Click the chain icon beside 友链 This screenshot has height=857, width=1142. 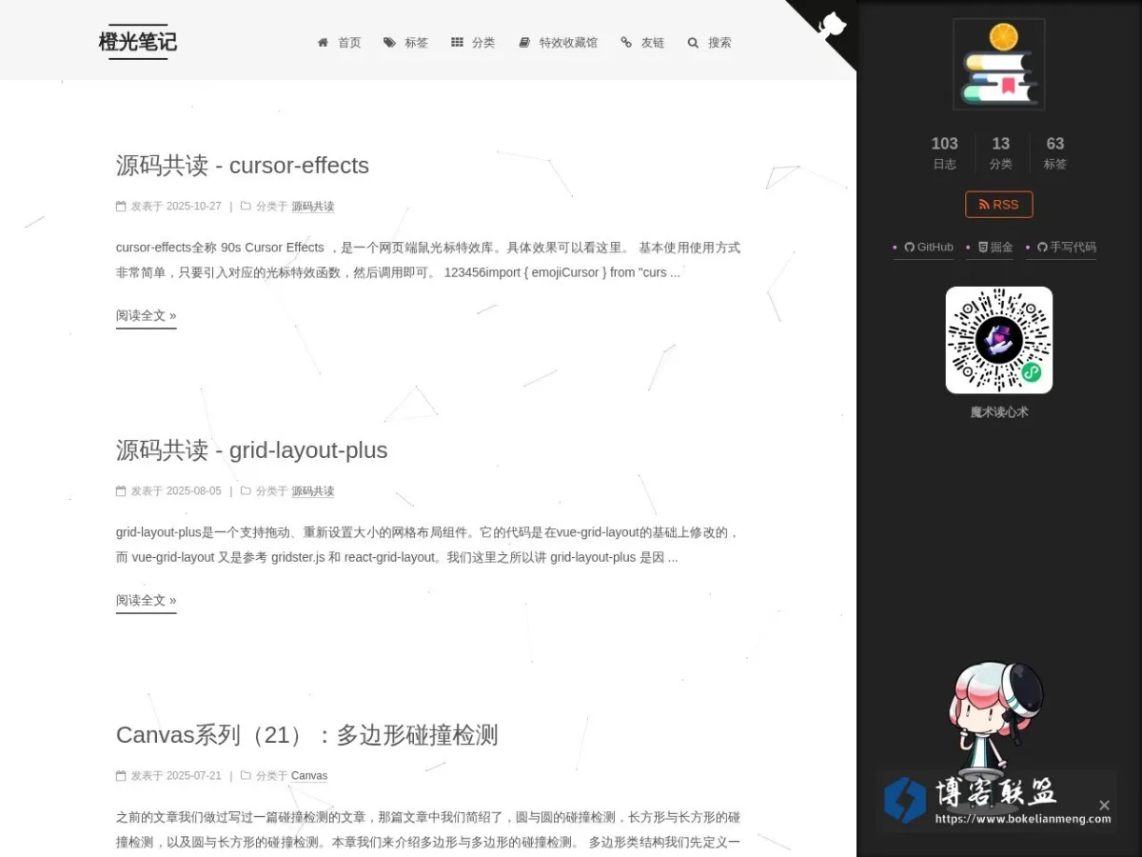[626, 43]
